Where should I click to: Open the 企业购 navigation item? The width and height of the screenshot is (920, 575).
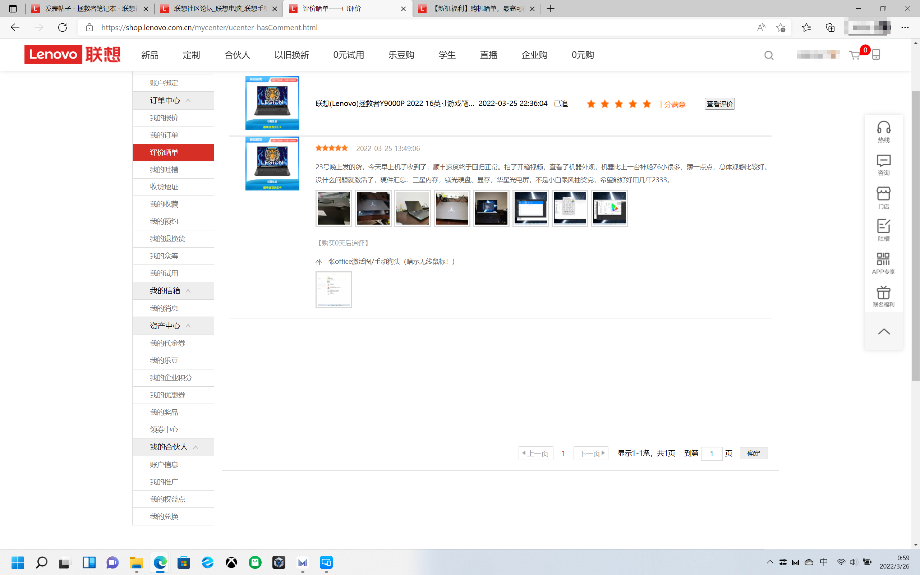click(534, 55)
